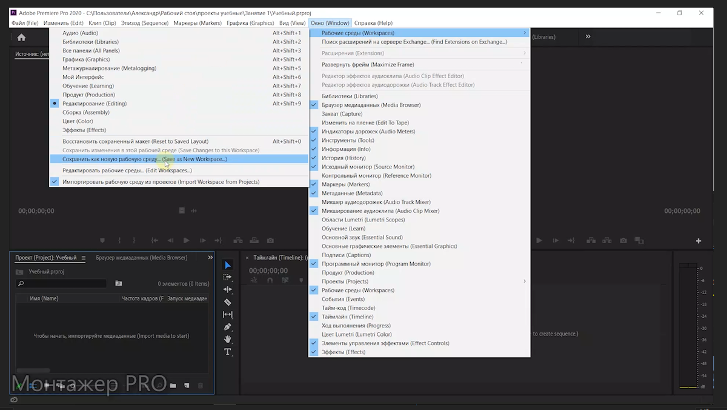Go to the Home screen icon

click(x=21, y=37)
